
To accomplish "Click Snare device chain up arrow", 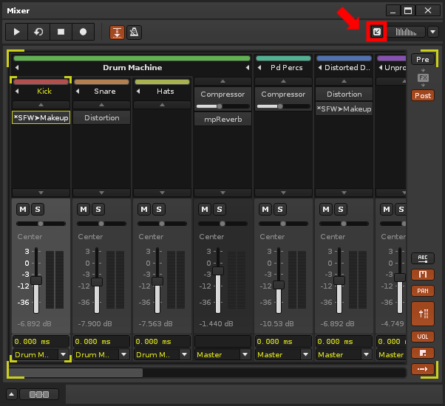I will click(101, 105).
